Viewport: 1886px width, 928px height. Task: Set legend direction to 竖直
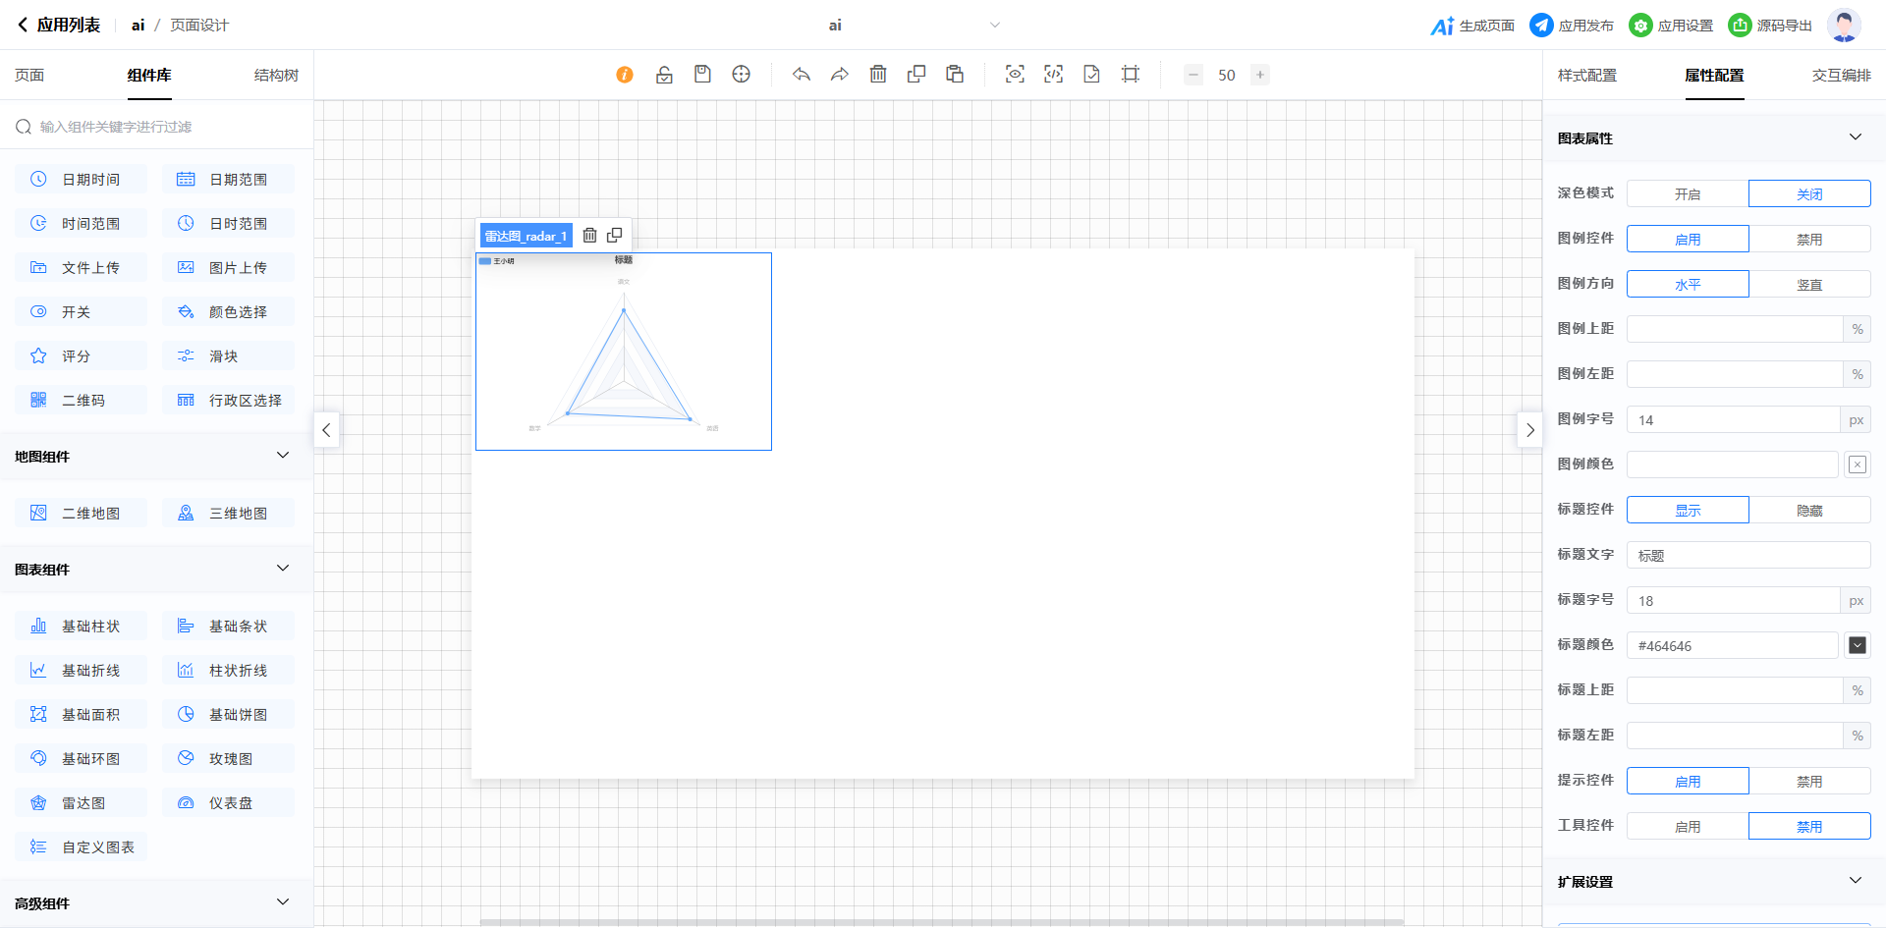pyautogui.click(x=1808, y=285)
